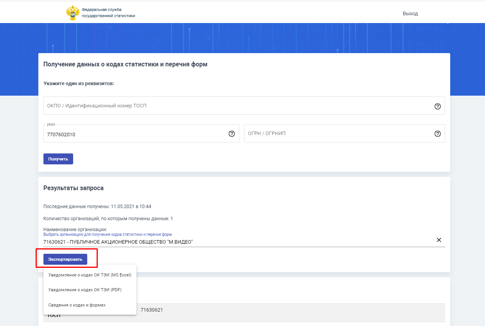This screenshot has width=485, height=326.
Task: Show help for ОГРН / ОГРНИП field
Action: (x=438, y=134)
